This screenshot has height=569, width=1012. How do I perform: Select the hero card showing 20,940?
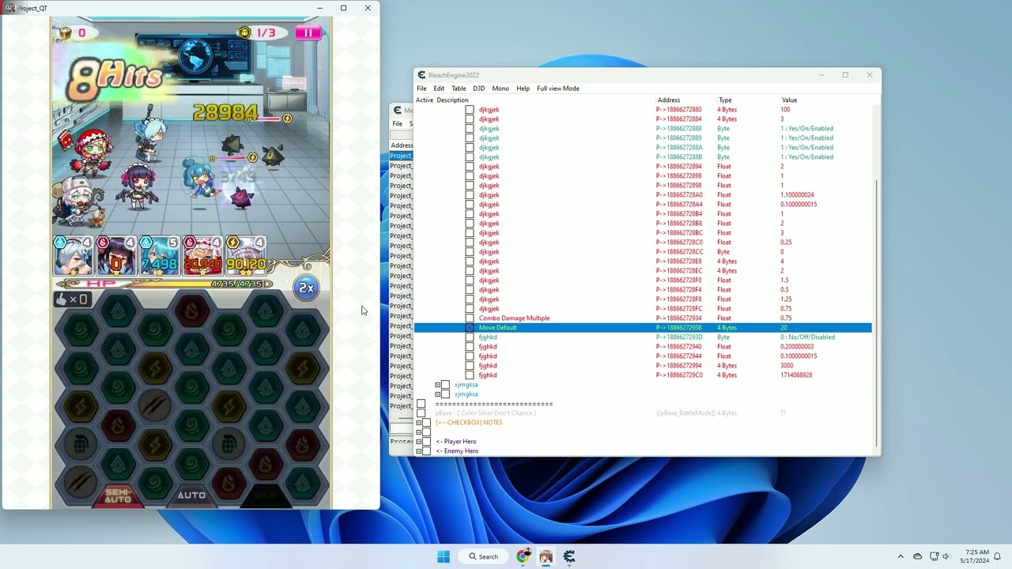click(202, 255)
